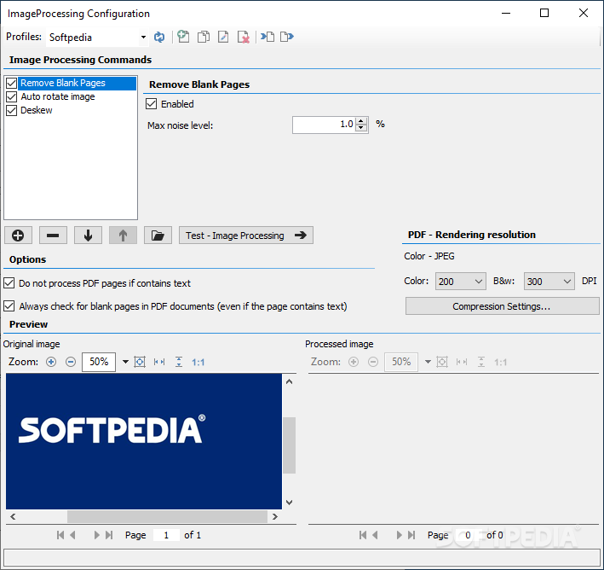Screen dimensions: 604x570
Task: Uncheck the Enabled option
Action: coord(152,104)
